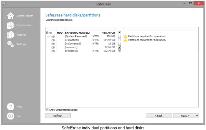Select the E:\(Data II) partition name
Image resolution: width=206 pixels, height=130 pixels.
(x=72, y=51)
